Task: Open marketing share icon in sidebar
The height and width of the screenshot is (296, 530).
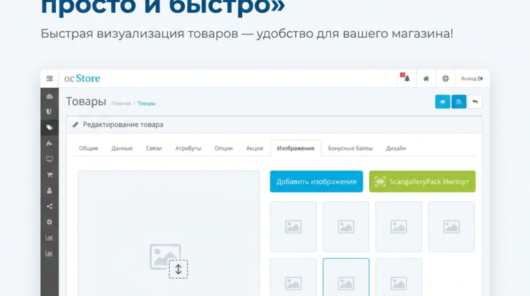Action: click(49, 206)
